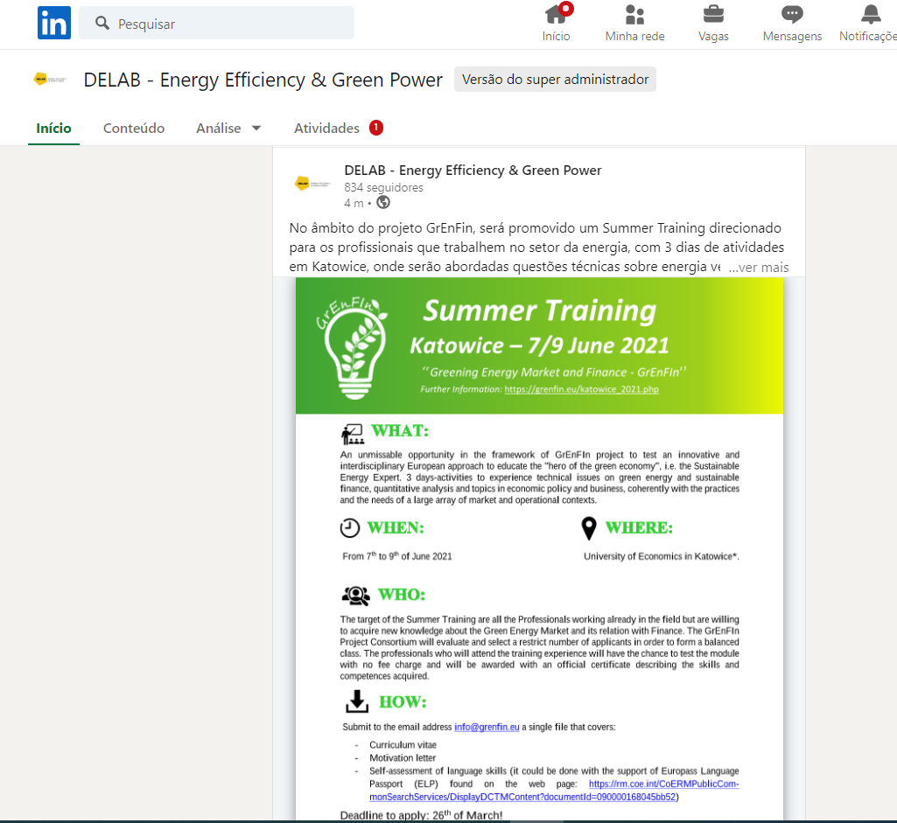Click the WHEN clock icon in flyer
The height and width of the screenshot is (823, 897).
coord(350,528)
